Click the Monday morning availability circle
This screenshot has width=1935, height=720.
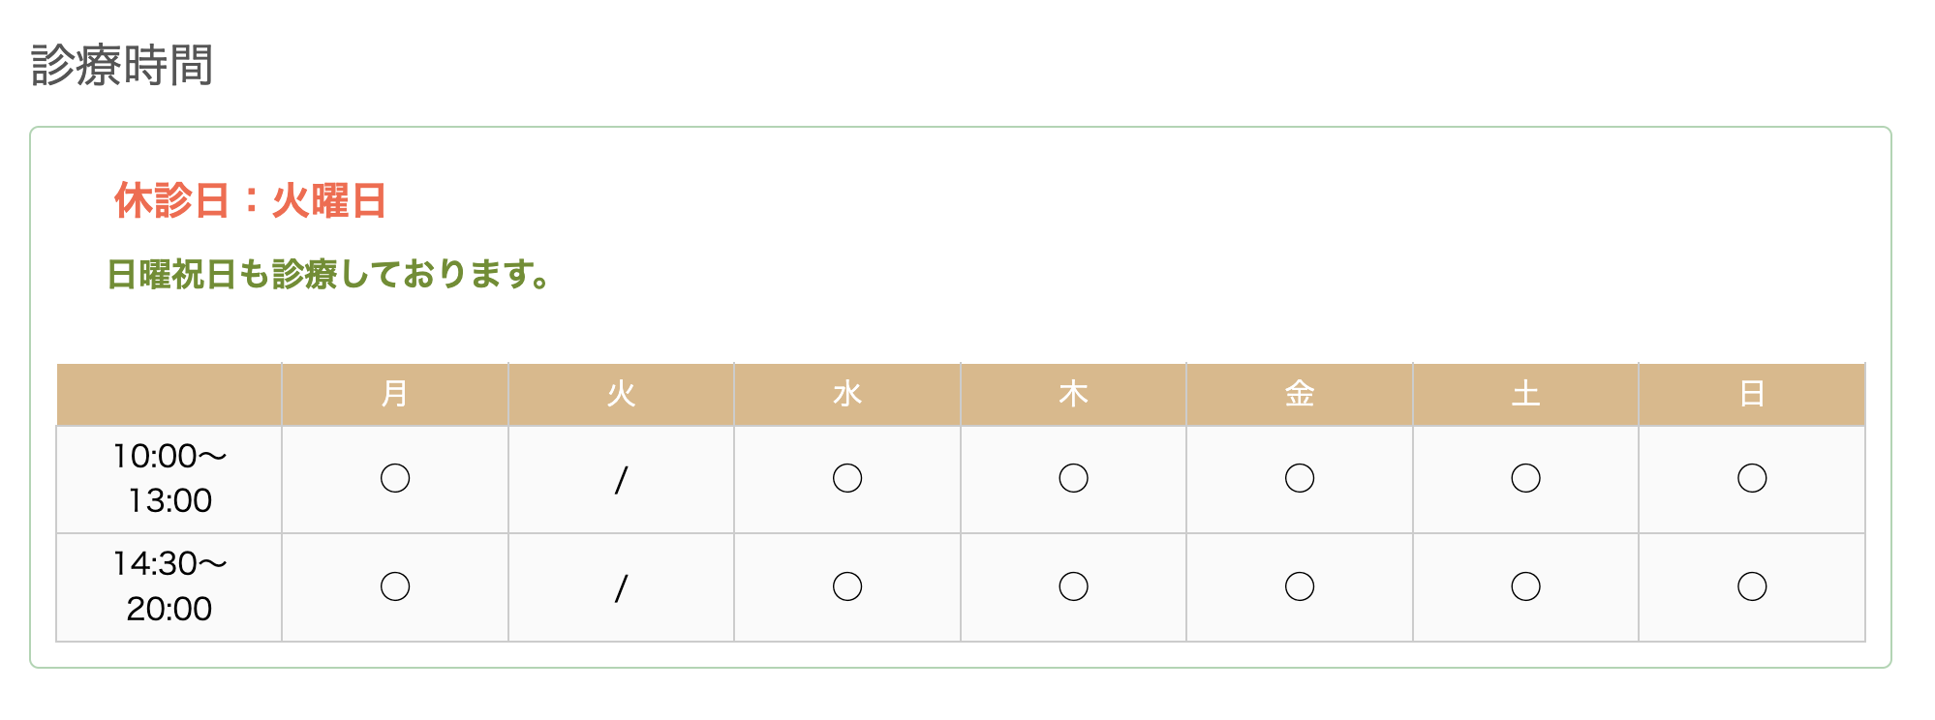(395, 478)
